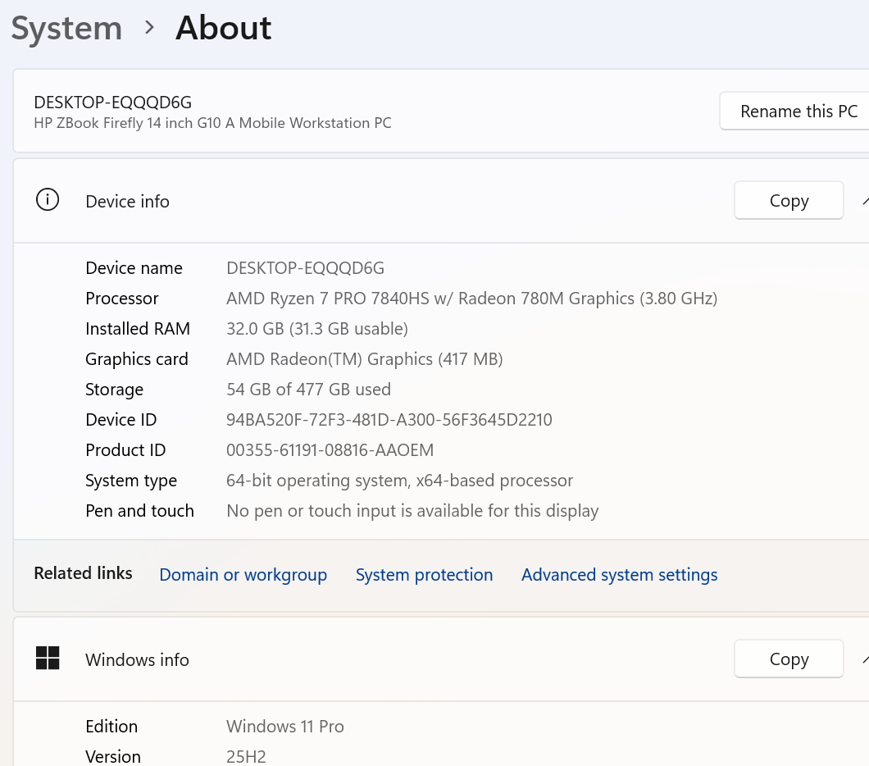Select Product ID value 00355-61191-08816-AAOEM
The width and height of the screenshot is (869, 766).
(x=330, y=450)
